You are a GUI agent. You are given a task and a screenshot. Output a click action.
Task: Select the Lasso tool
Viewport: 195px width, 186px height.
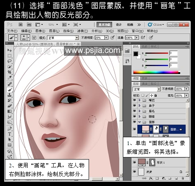[x=9, y=61]
